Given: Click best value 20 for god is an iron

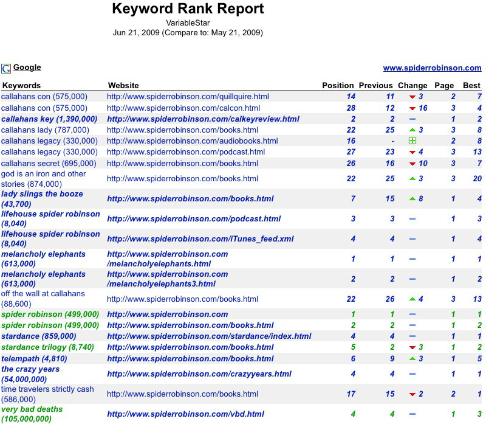Looking at the screenshot, I should click(477, 178).
